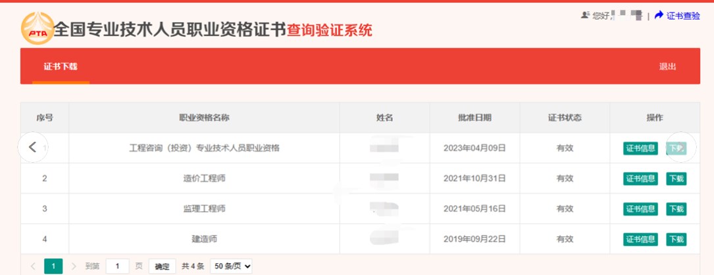Go to next page using pagination arrow
This screenshot has width=714, height=275.
(74, 266)
